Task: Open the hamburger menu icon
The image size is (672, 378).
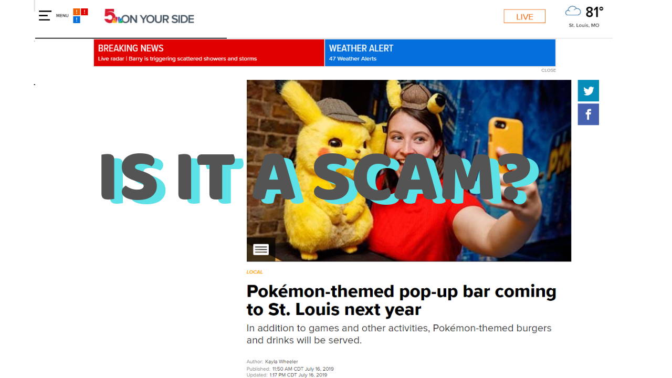Action: [45, 15]
